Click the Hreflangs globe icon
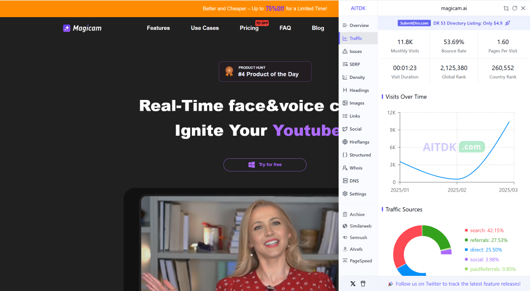This screenshot has width=530, height=291. pos(345,142)
